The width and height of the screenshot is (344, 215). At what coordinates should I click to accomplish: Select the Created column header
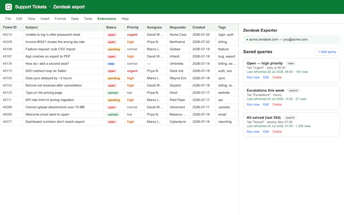tap(203, 28)
